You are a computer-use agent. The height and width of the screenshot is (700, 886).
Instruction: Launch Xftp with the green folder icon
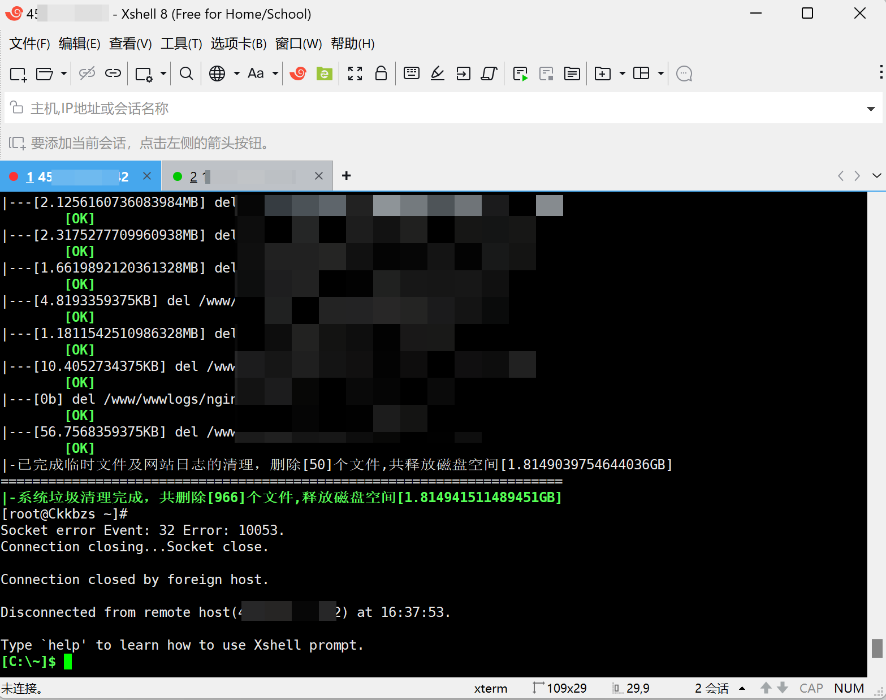324,74
